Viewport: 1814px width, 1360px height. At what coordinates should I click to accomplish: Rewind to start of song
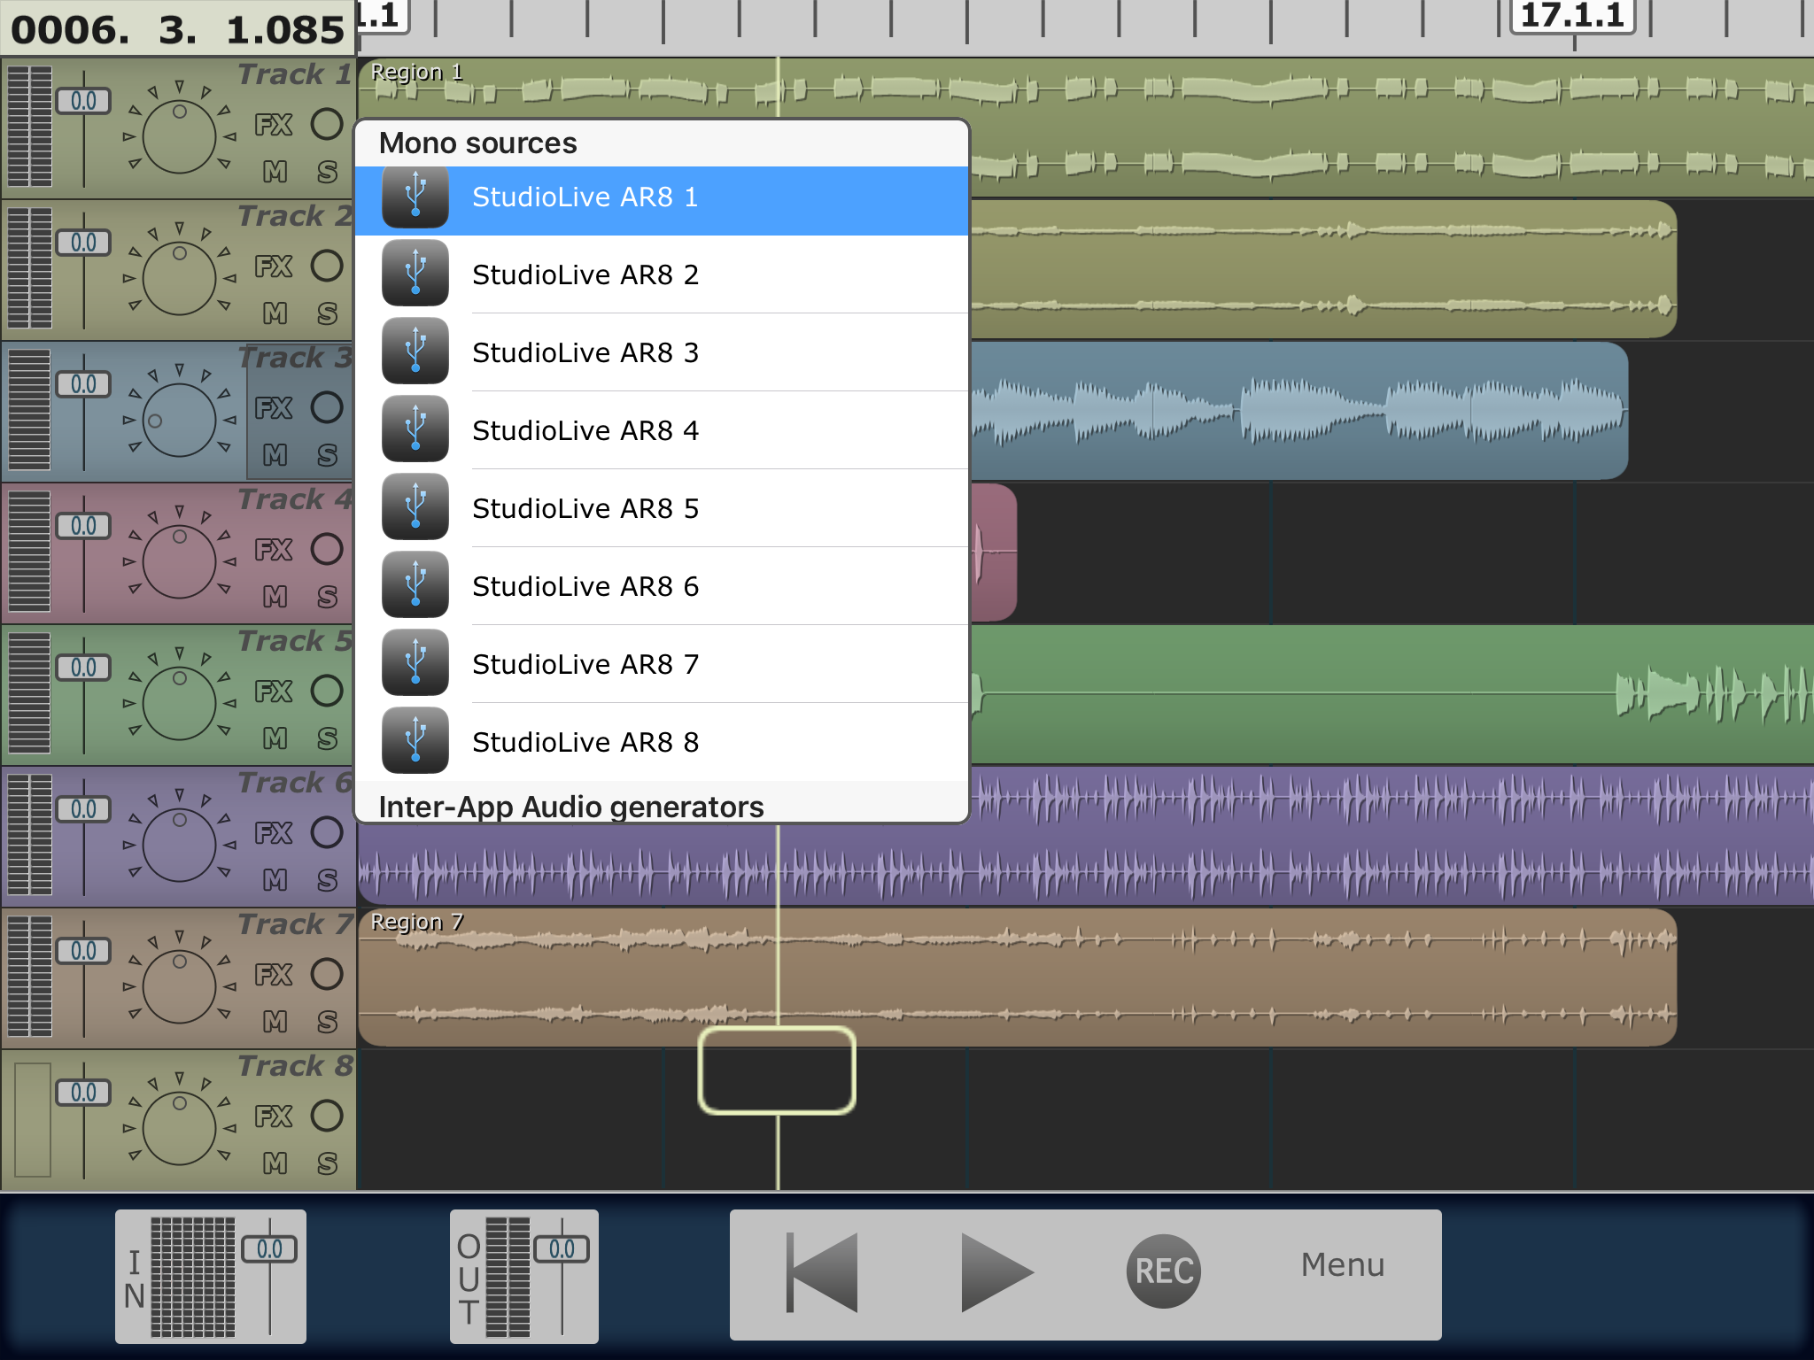coord(822,1272)
